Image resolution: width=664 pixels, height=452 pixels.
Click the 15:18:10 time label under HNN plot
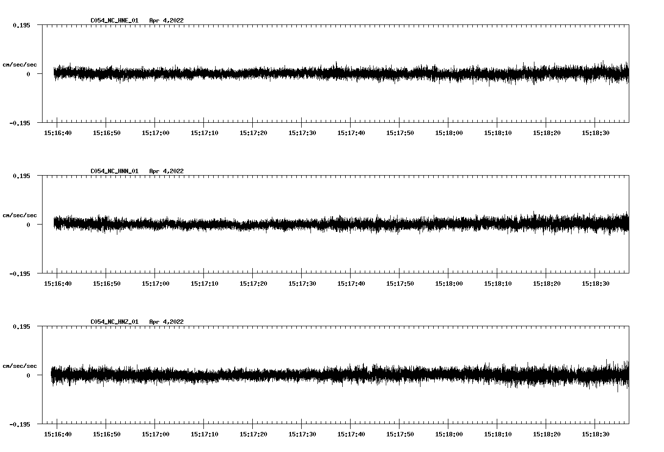point(498,284)
